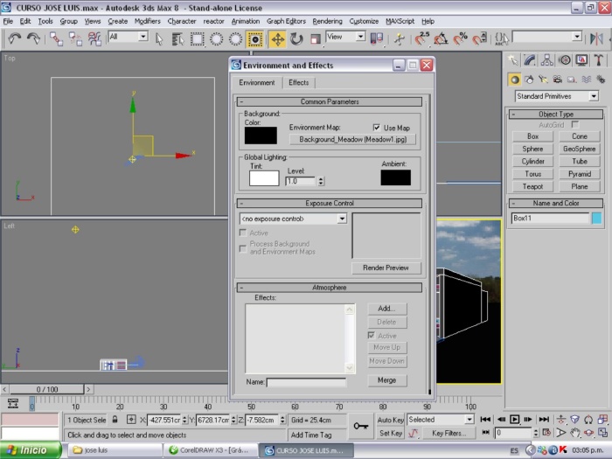Open the selection filter All dropdown
The image size is (612, 459).
point(143,37)
